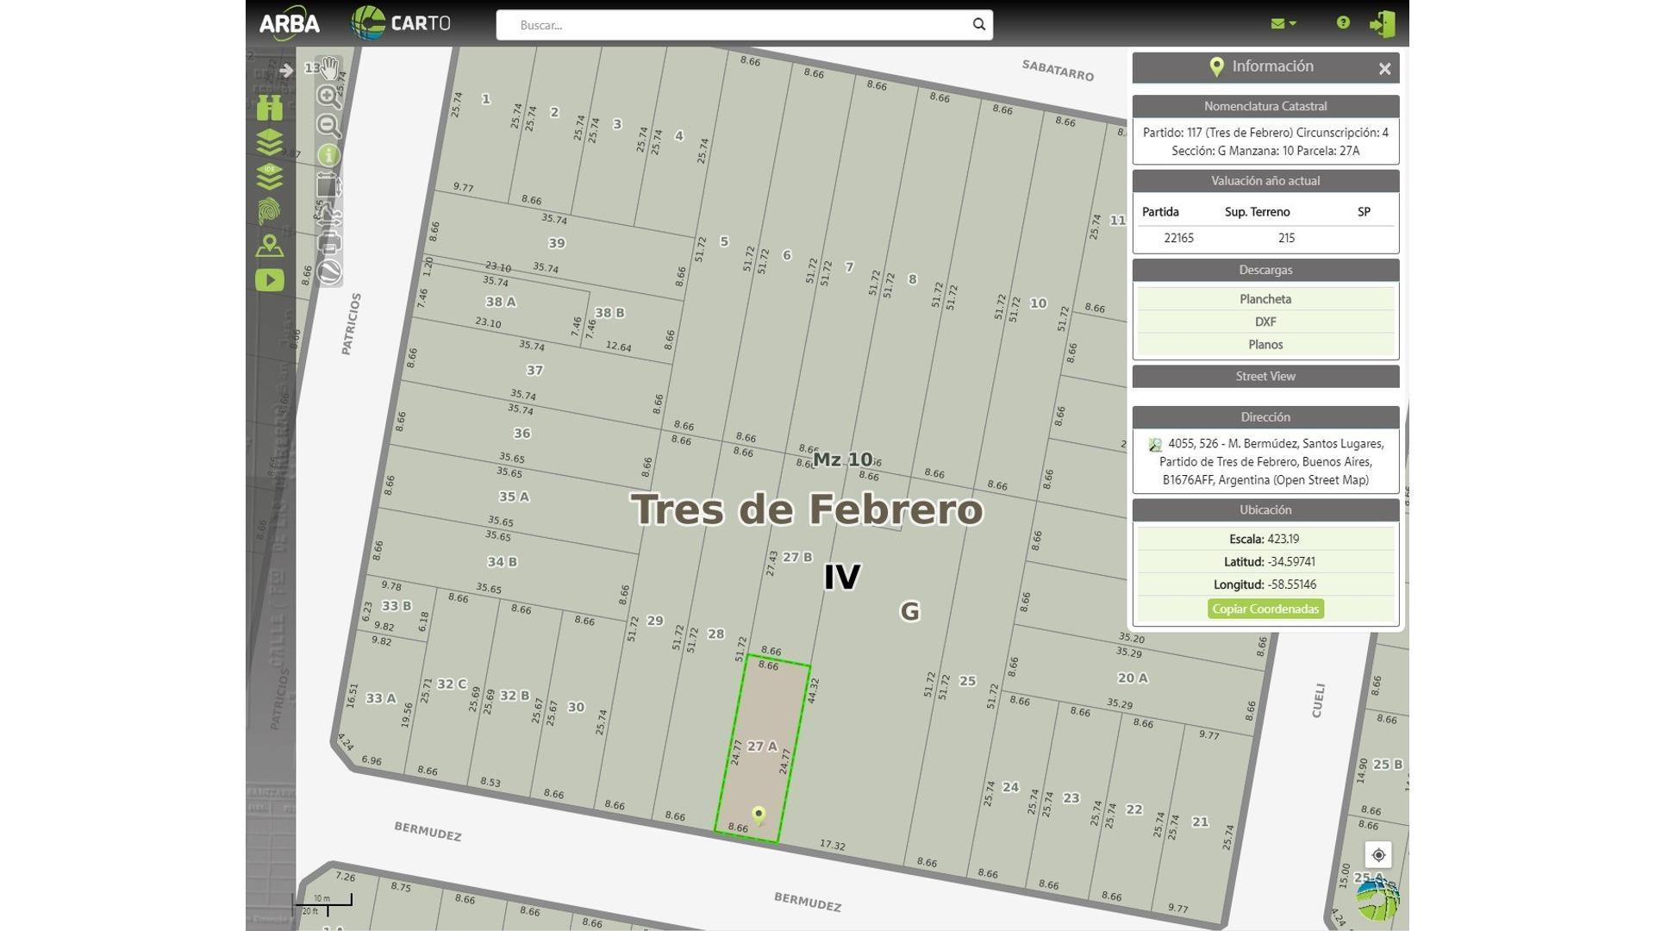
Task: Click the Copiar Coordenadas button
Action: 1265,609
